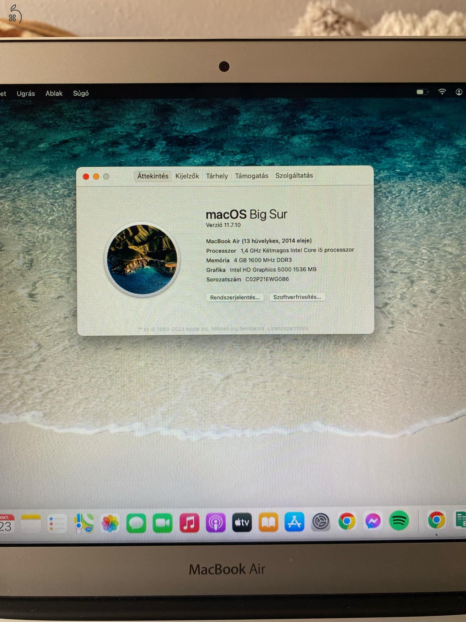This screenshot has height=622, width=466.
Task: Click the '4 GB 1600 MHz DDR3' memory value
Action: [263, 260]
